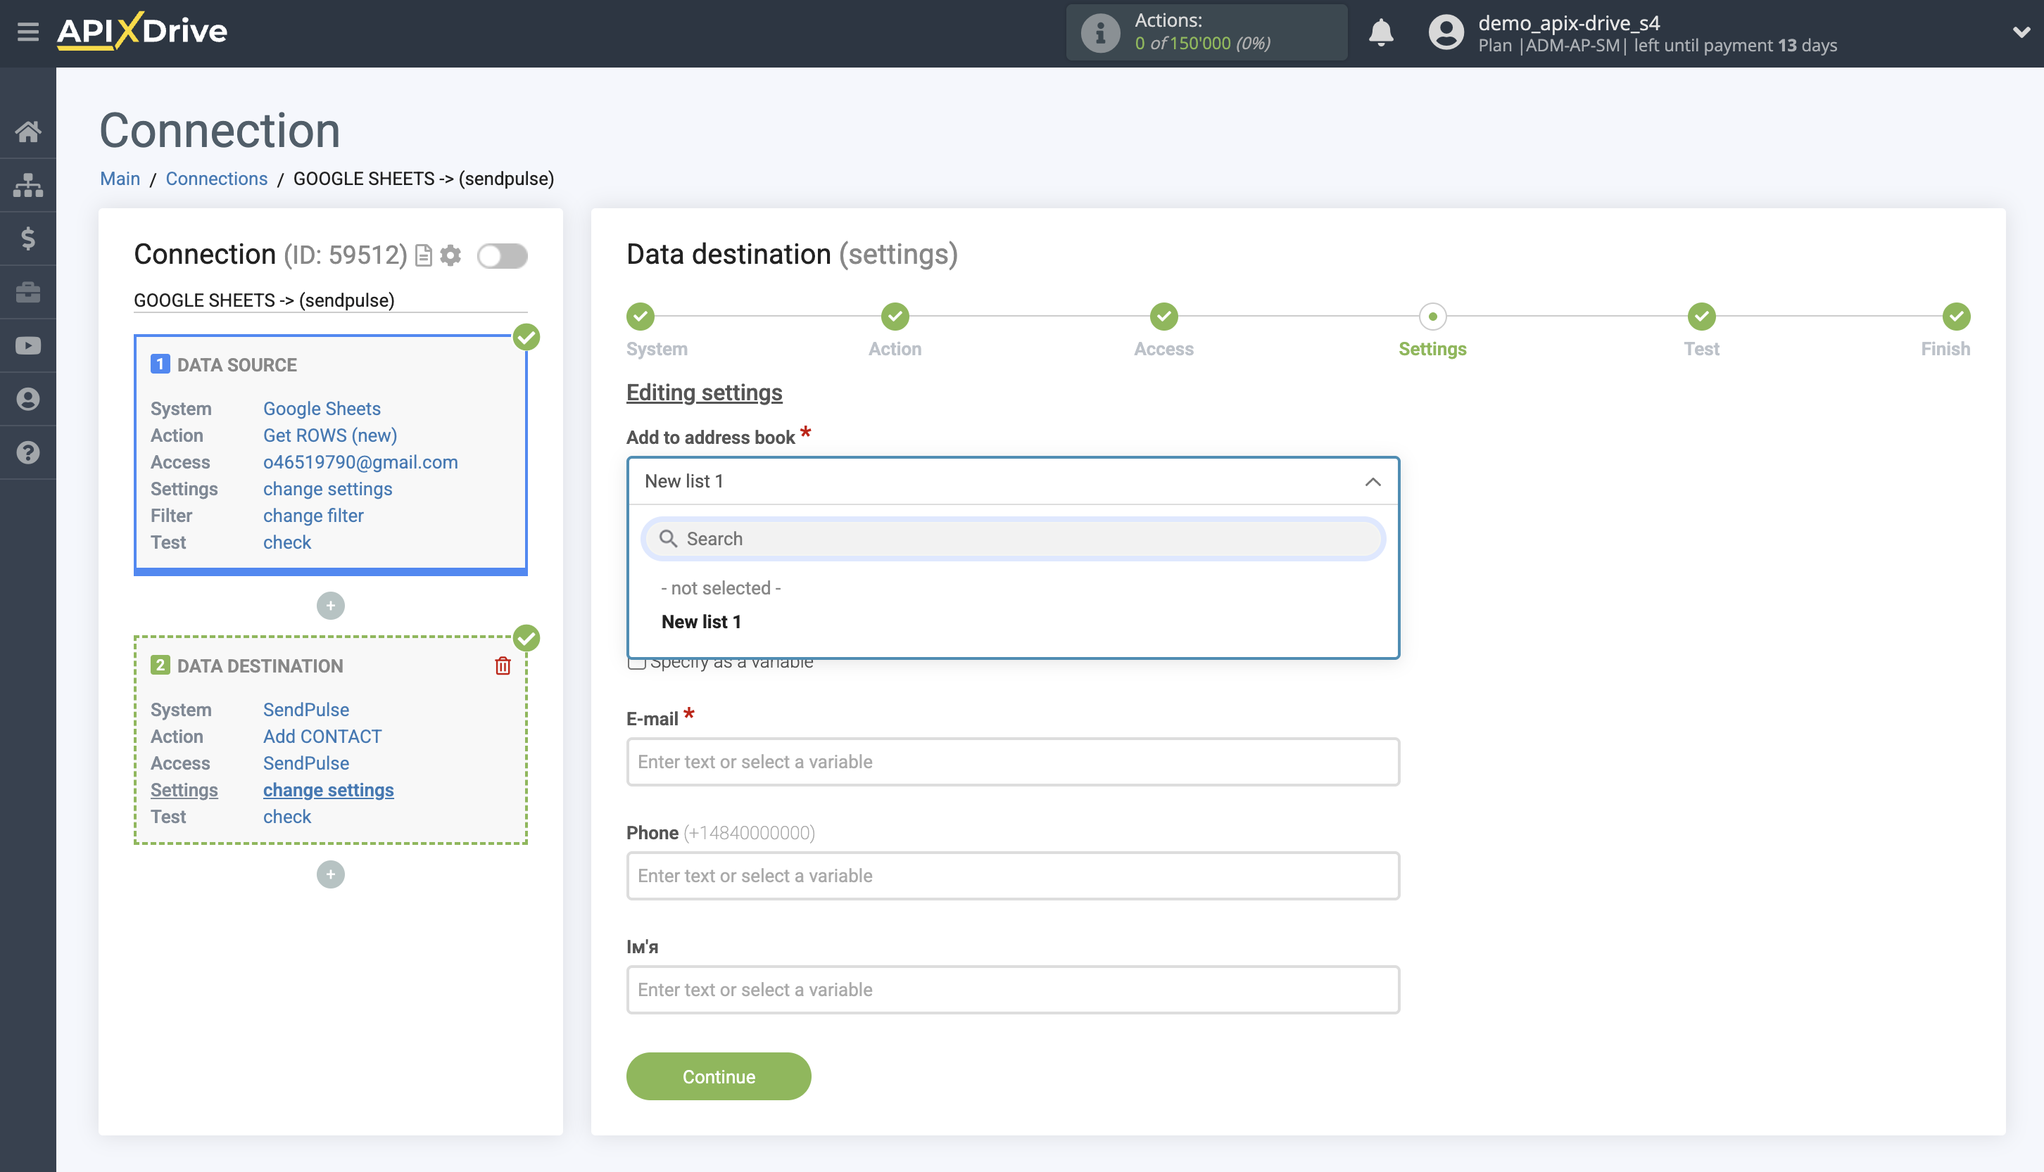The image size is (2044, 1172).
Task: Open the notifications bell
Action: (1380, 32)
